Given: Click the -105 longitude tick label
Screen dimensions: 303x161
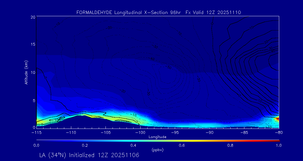Looking at the screenshot, I should (x=105, y=133).
